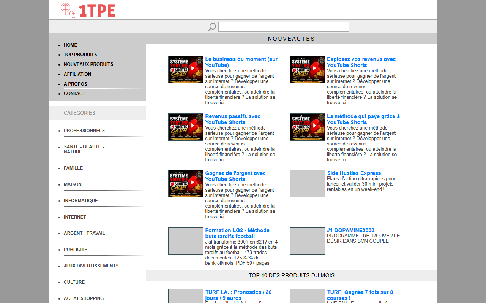Select the FAMILLE category

tap(73, 168)
